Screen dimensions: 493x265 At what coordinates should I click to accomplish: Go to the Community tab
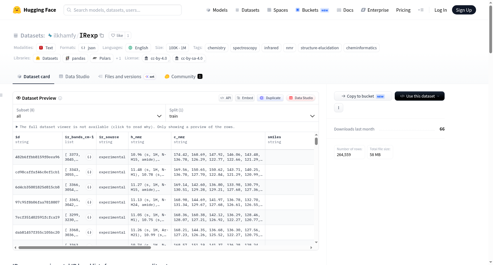[x=184, y=77]
